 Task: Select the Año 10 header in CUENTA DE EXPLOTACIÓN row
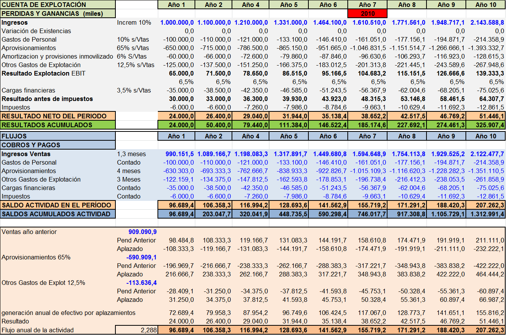point(486,5)
